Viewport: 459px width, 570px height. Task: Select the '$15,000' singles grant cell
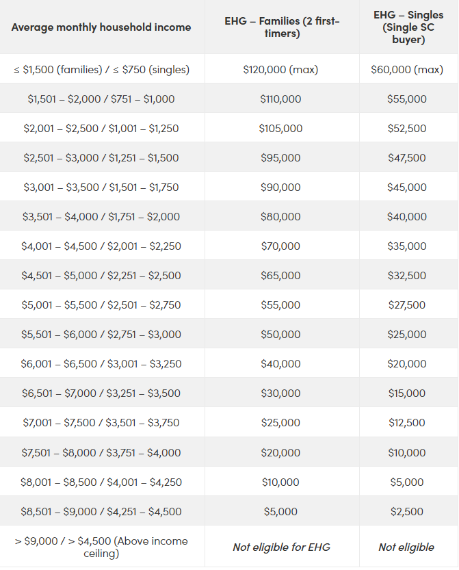tap(407, 393)
